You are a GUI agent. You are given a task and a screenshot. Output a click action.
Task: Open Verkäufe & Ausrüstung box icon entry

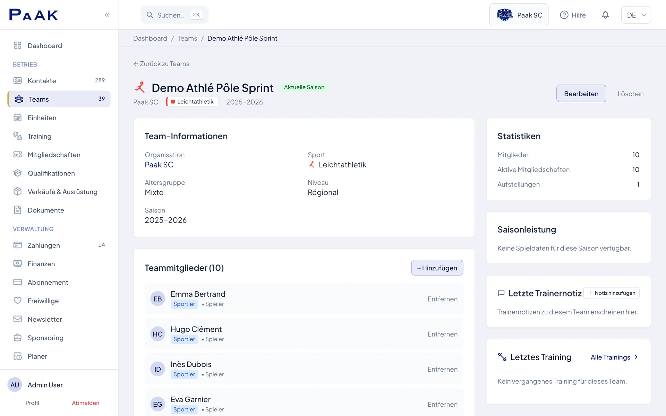point(59,192)
